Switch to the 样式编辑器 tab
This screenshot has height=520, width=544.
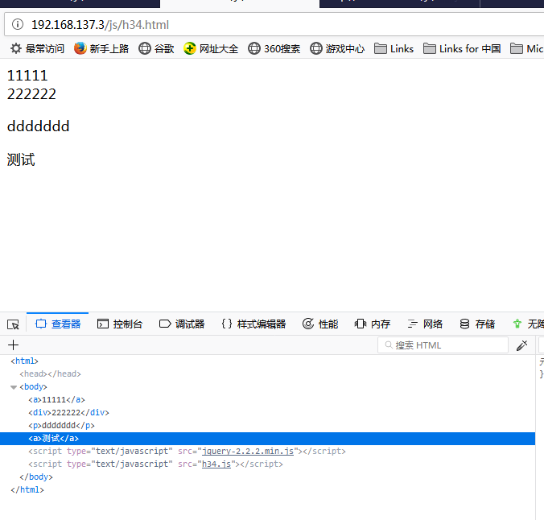(x=253, y=324)
